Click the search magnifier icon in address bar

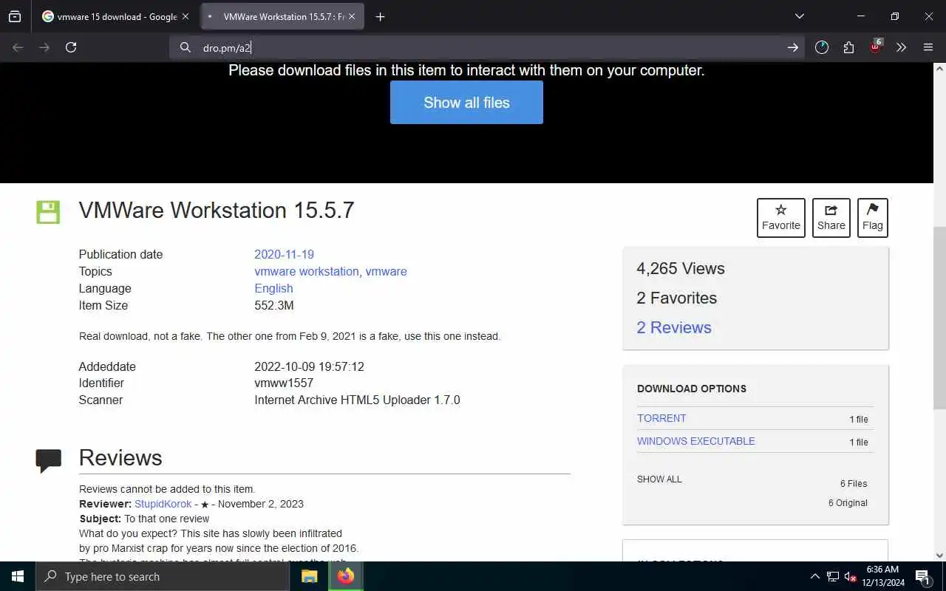[x=186, y=47]
